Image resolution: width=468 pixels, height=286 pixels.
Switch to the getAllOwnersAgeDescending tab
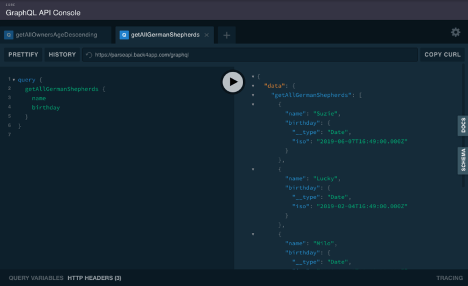tap(56, 35)
